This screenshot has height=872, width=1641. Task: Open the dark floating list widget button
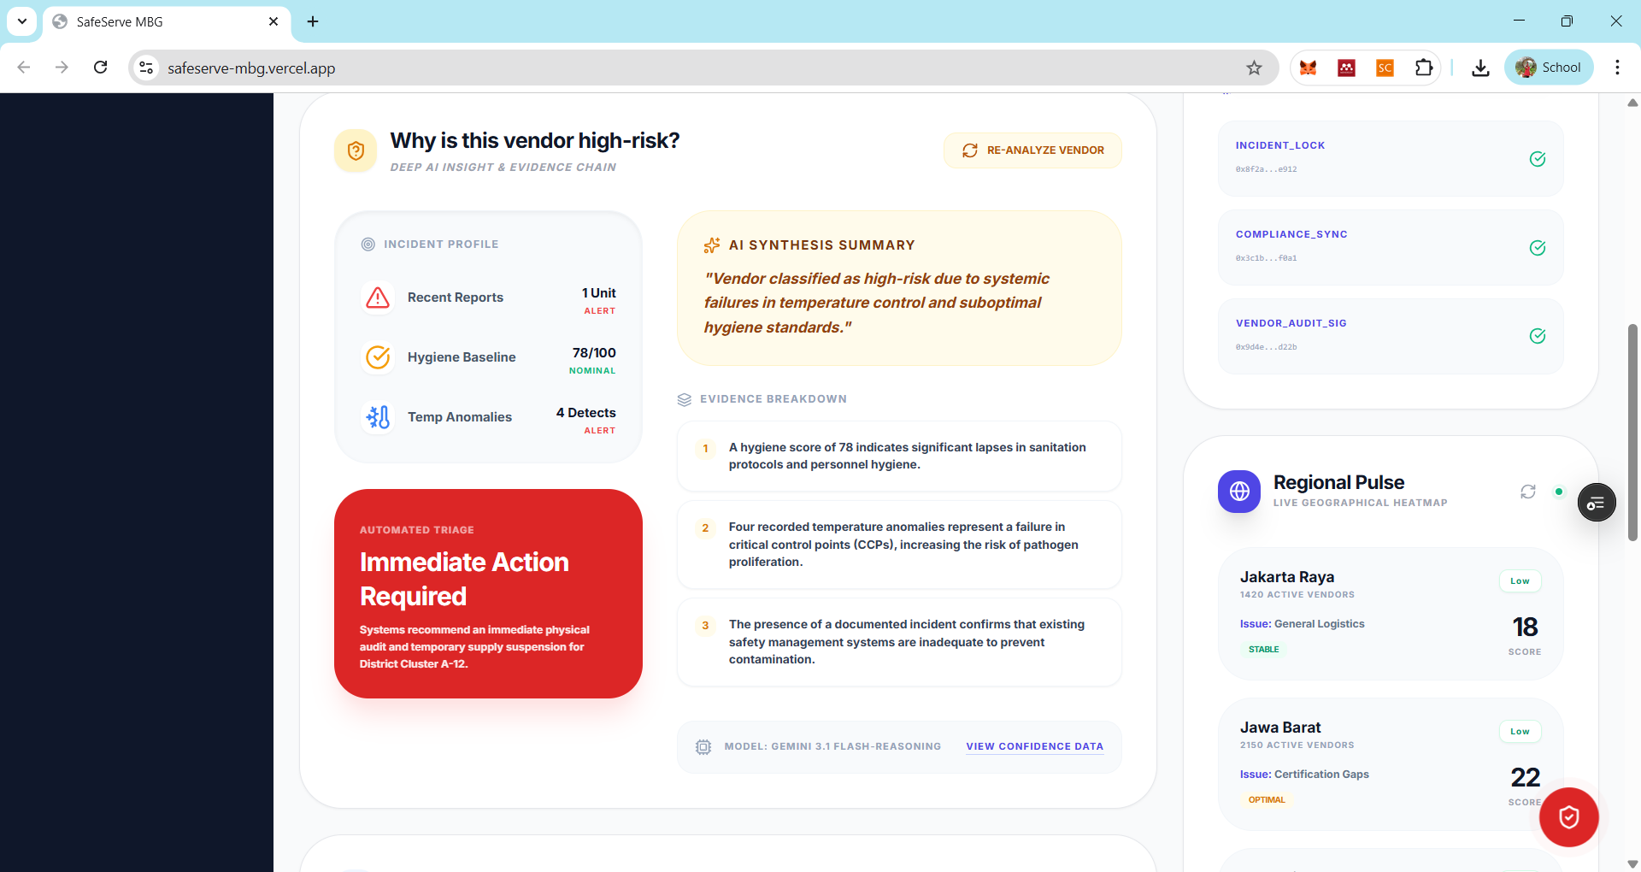[x=1597, y=503]
